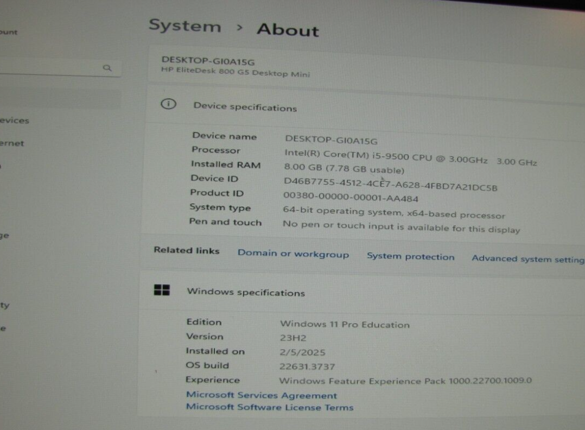Click HP EliteDesk 800 G5 Desktop Mini text
Image resolution: width=585 pixels, height=430 pixels.
tap(236, 72)
